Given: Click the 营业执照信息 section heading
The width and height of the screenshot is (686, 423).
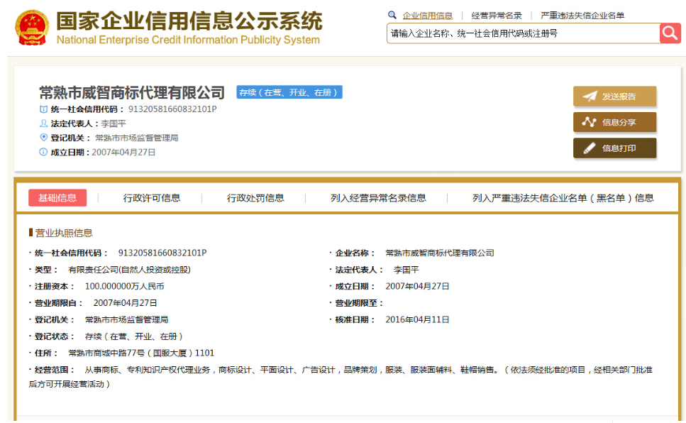Looking at the screenshot, I should 64,233.
